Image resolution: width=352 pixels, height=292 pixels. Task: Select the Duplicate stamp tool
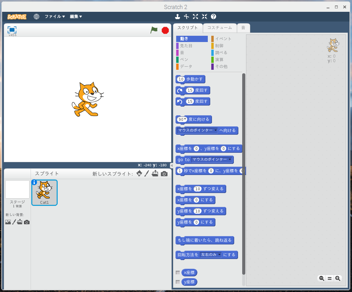tap(177, 16)
